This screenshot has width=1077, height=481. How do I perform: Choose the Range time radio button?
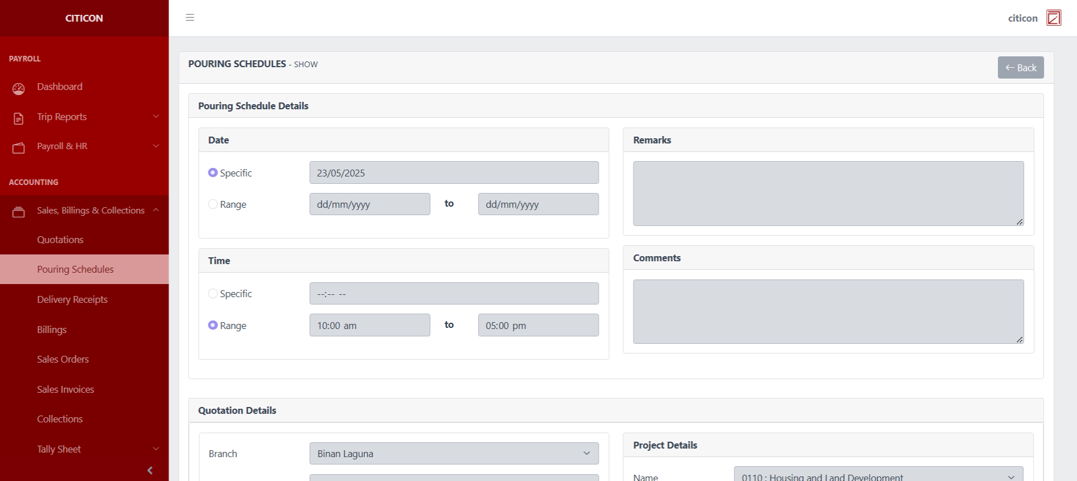click(213, 325)
